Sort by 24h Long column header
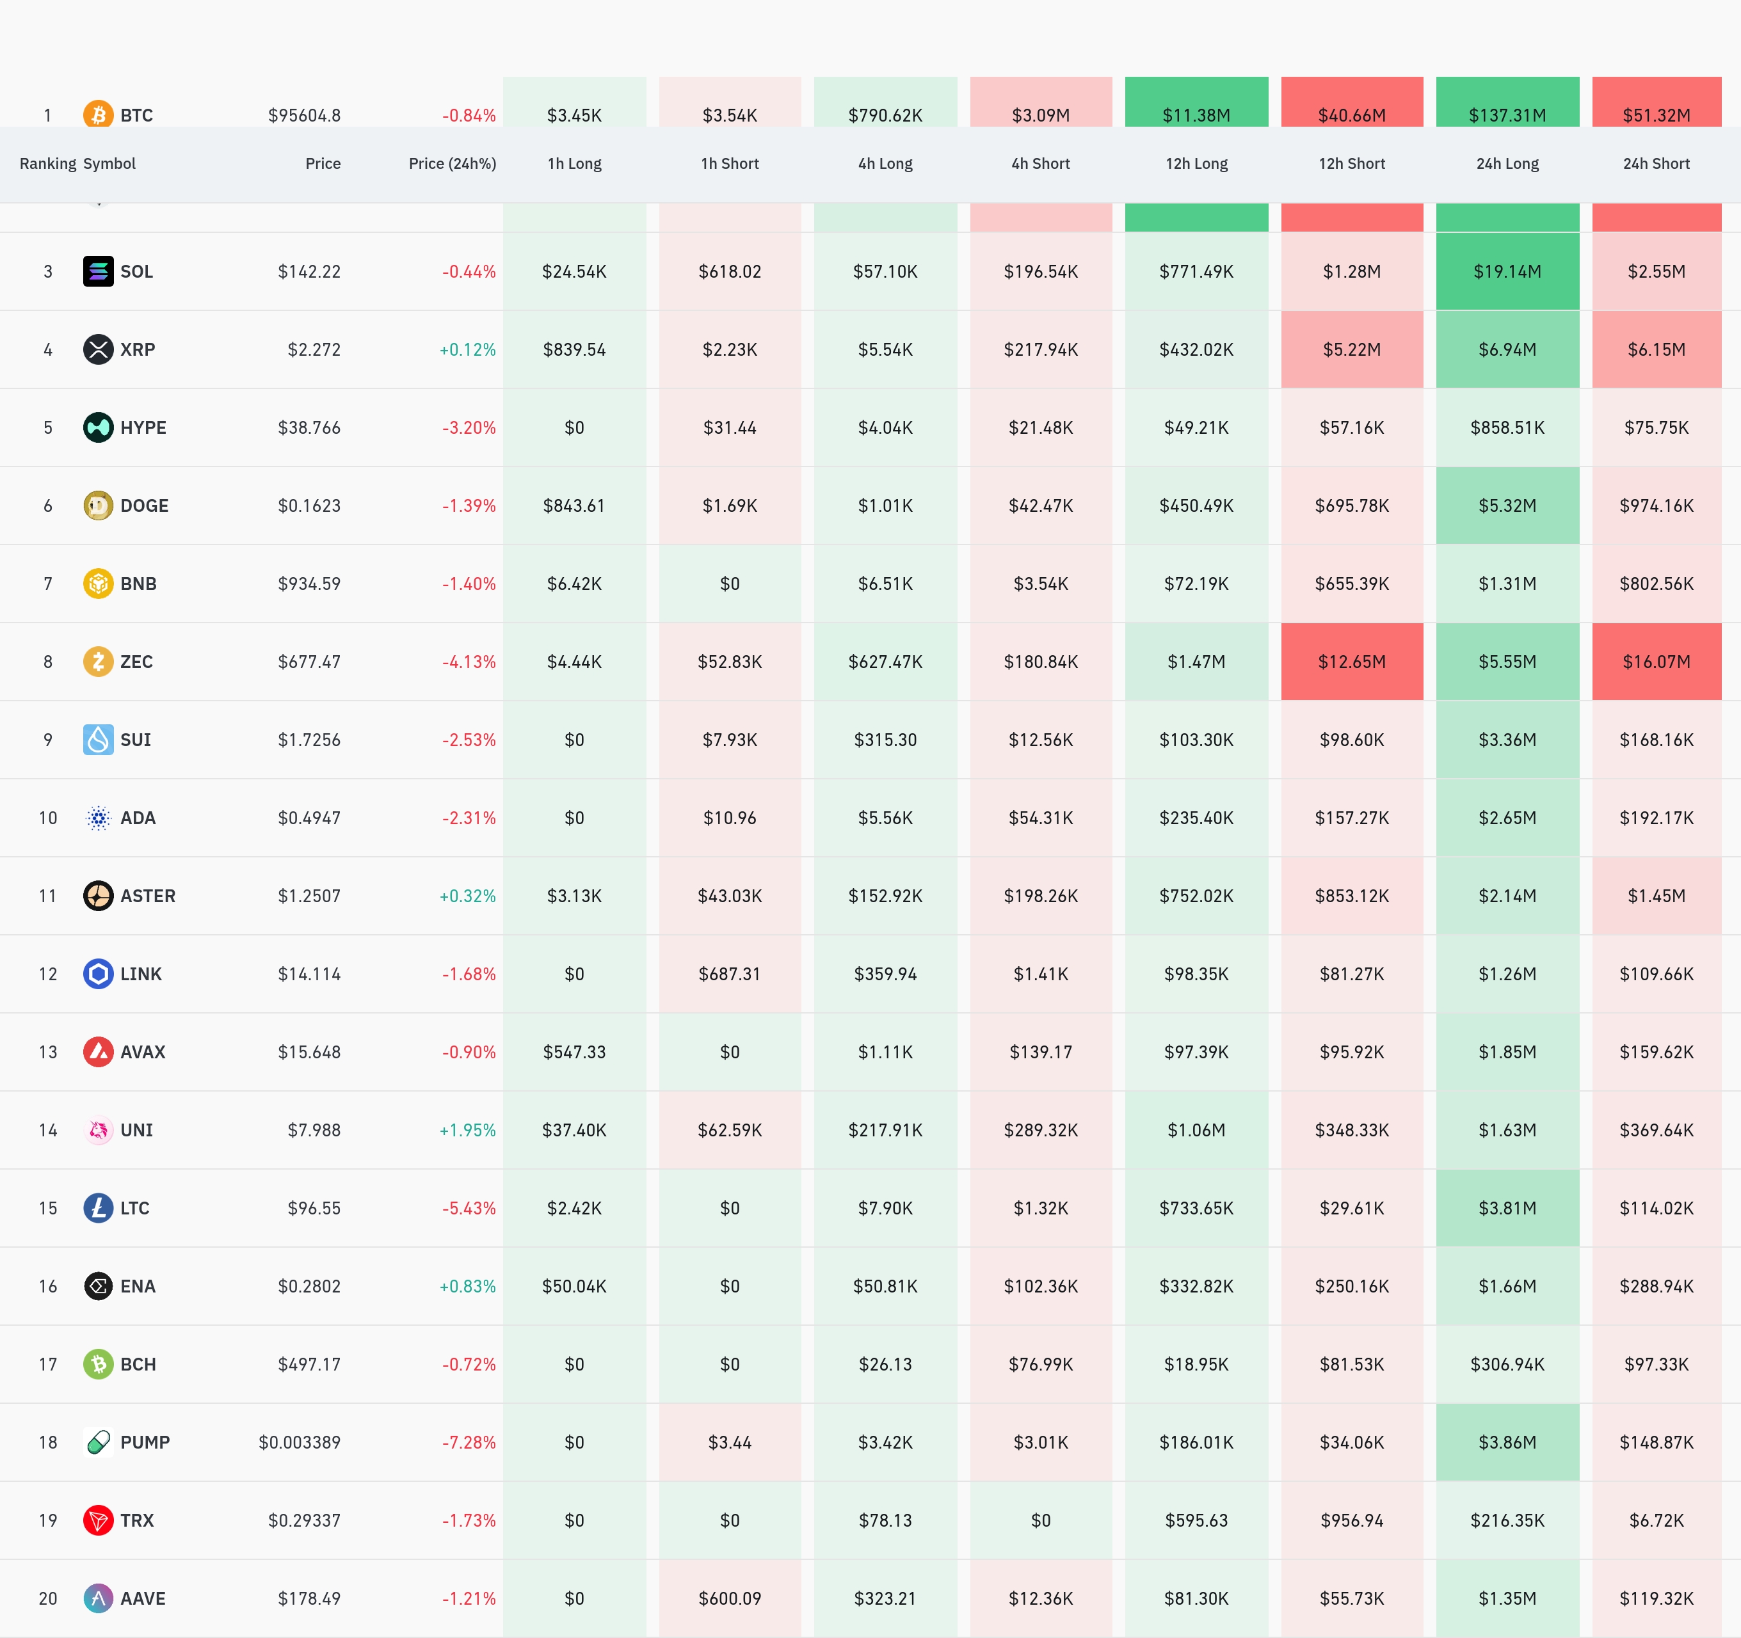1741x1638 pixels. pyautogui.click(x=1506, y=164)
